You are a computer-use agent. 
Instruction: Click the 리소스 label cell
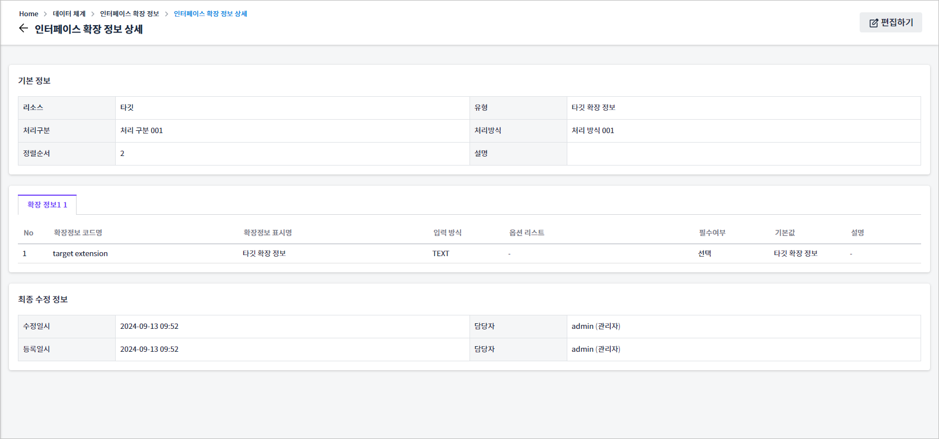[x=67, y=107]
